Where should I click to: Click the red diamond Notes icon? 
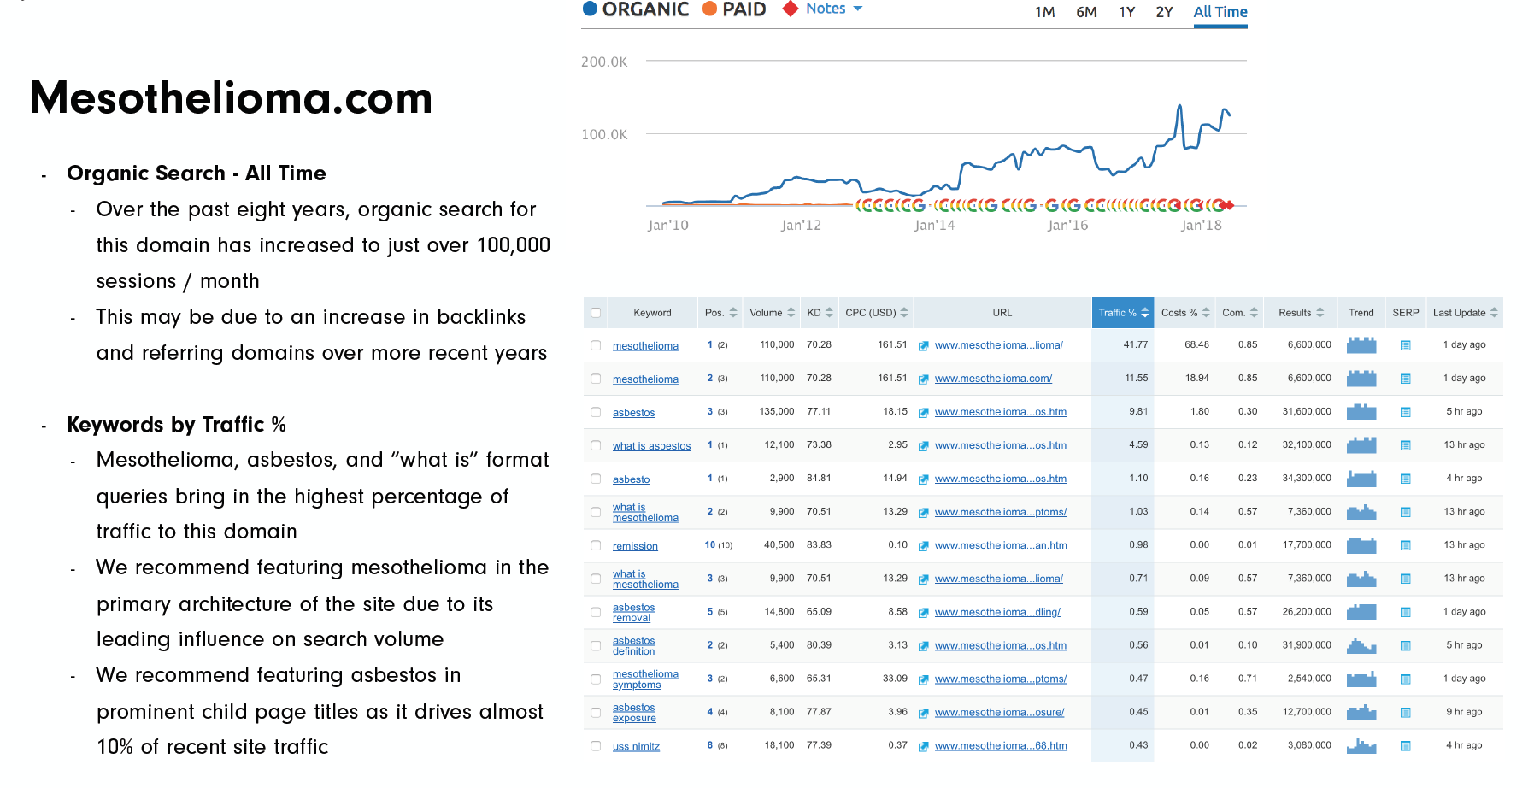[x=791, y=9]
